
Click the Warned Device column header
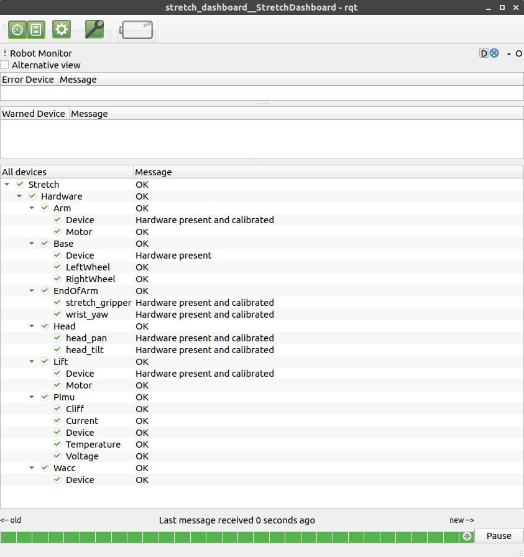[x=34, y=114]
